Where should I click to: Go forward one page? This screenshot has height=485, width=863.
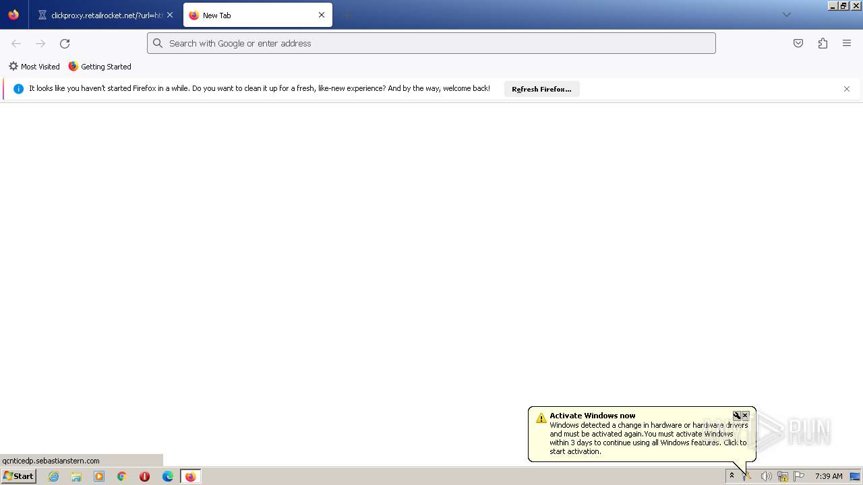pyautogui.click(x=40, y=43)
